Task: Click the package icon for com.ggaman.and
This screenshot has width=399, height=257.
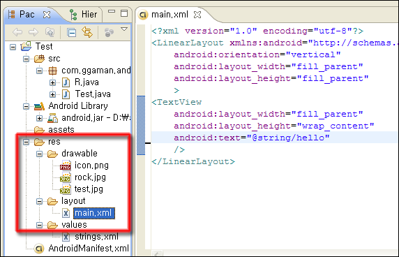Action: 53,71
